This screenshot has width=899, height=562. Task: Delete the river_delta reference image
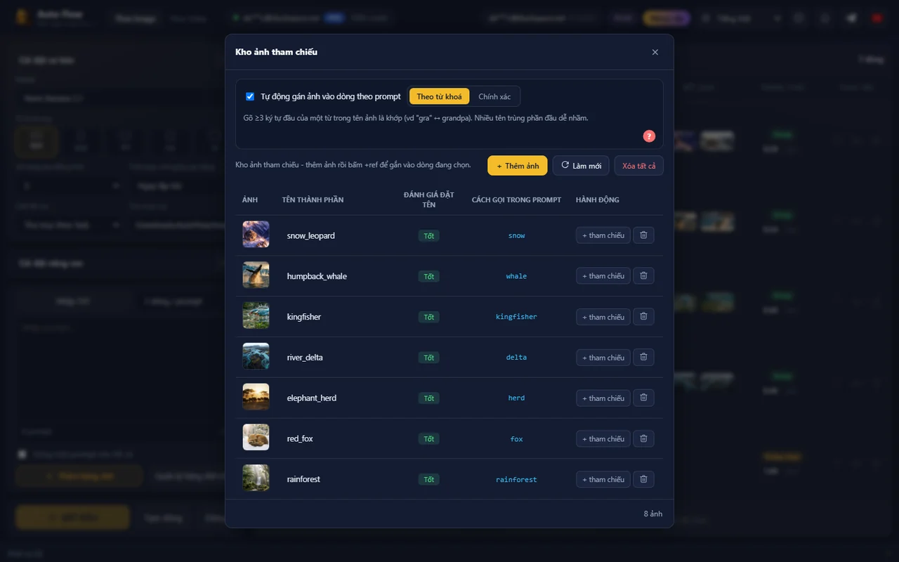[x=643, y=358]
